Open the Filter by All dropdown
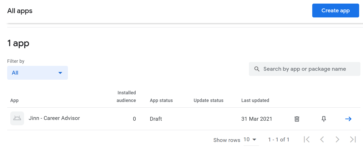 (37, 73)
